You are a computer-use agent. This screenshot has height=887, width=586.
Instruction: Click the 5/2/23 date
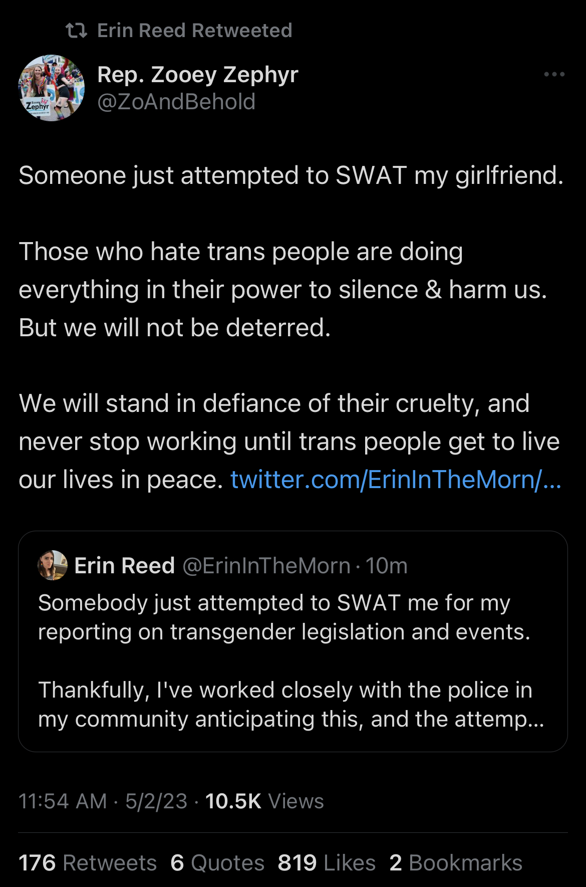156,801
